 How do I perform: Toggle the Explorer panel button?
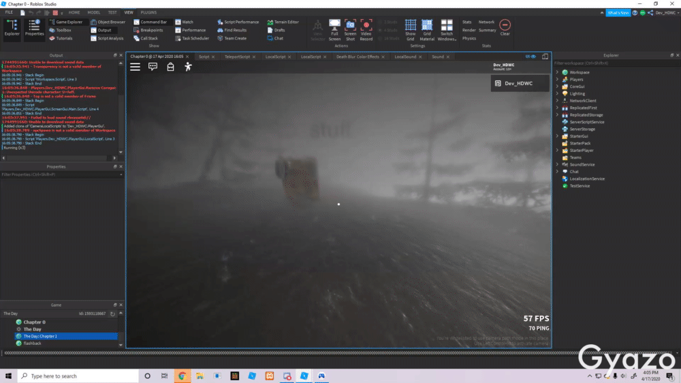click(x=12, y=29)
